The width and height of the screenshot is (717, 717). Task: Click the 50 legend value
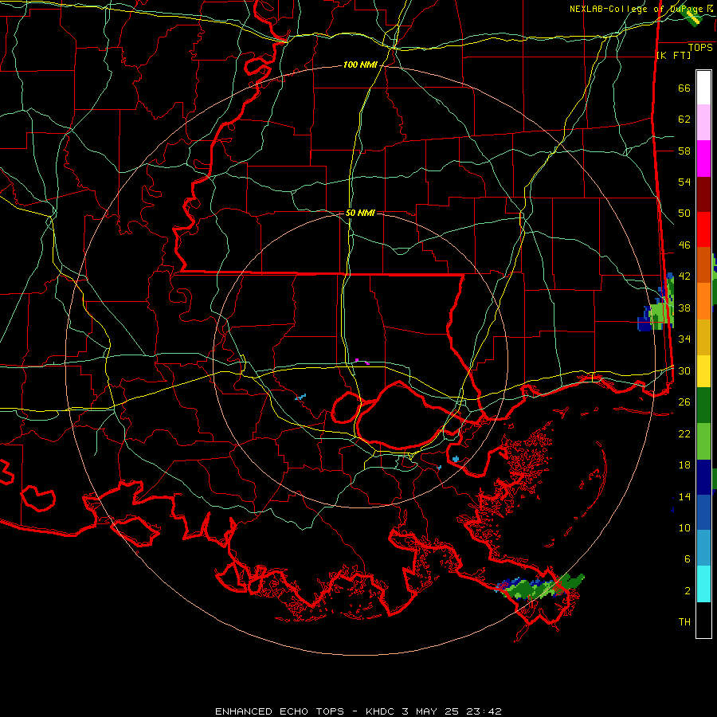pyautogui.click(x=684, y=214)
